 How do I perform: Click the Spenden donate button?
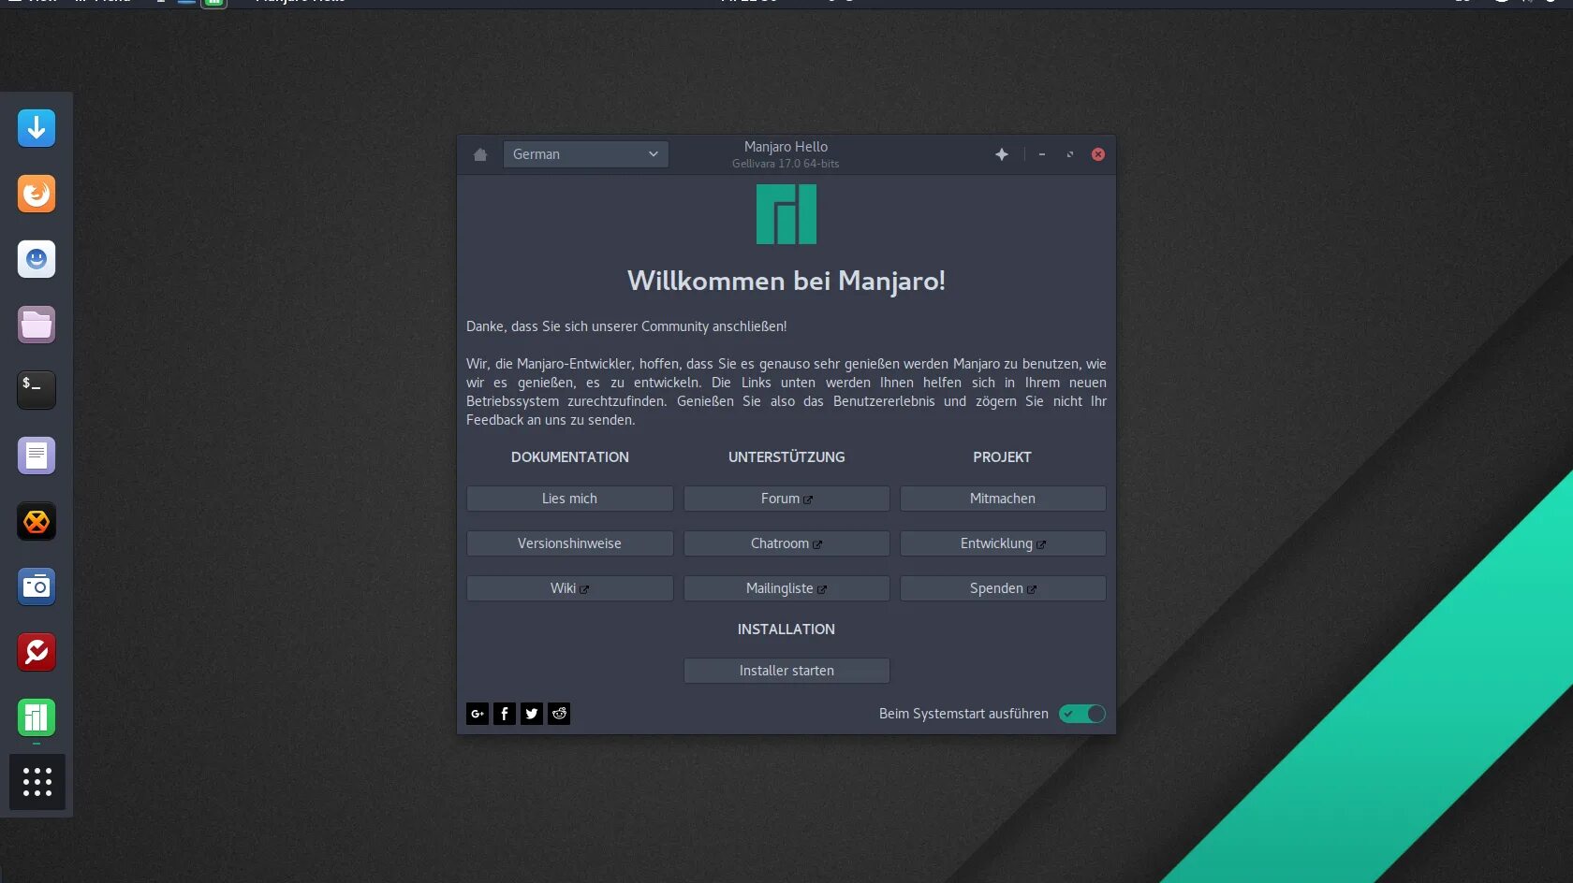tap(1003, 588)
